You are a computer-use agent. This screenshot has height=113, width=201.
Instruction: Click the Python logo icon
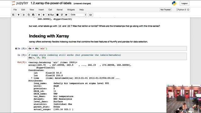click(x=174, y=3)
